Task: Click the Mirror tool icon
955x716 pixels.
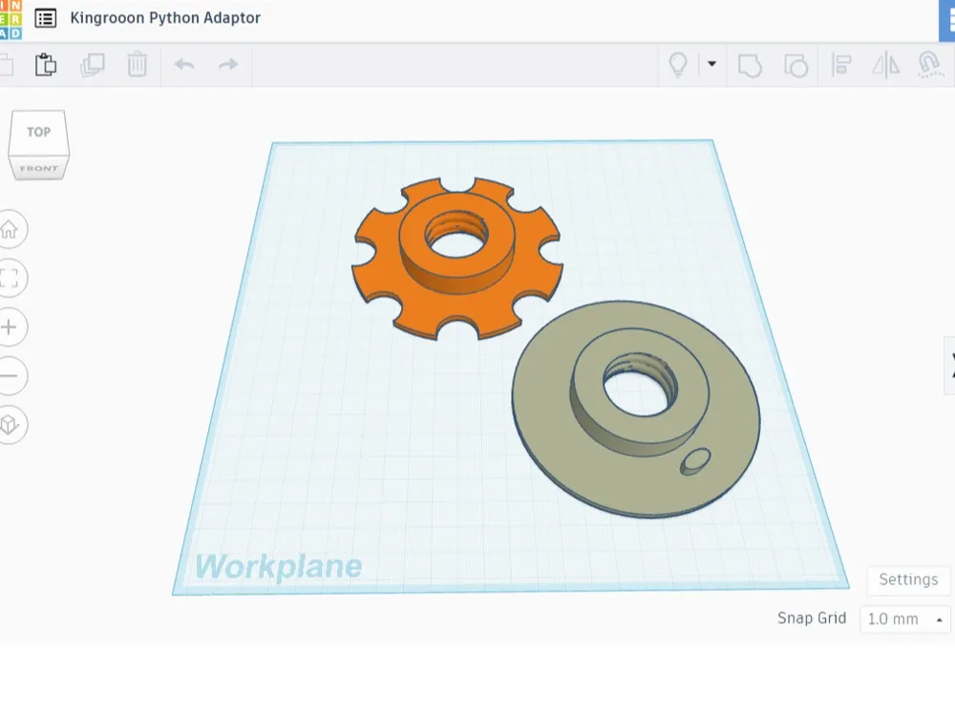Action: pos(885,65)
